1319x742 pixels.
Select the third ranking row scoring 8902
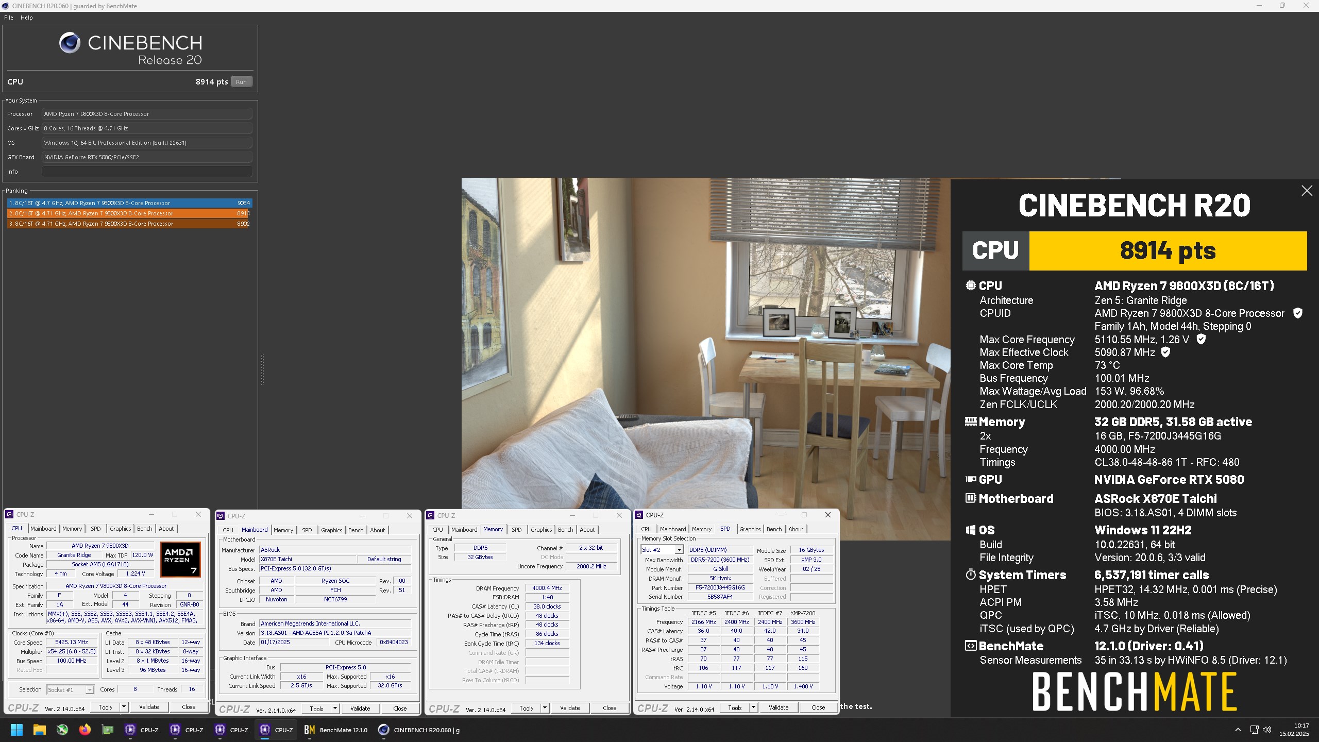tap(129, 224)
